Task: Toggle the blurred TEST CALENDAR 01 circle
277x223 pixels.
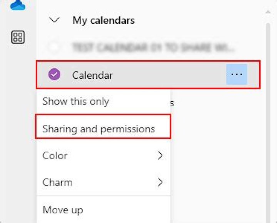Action: click(55, 48)
